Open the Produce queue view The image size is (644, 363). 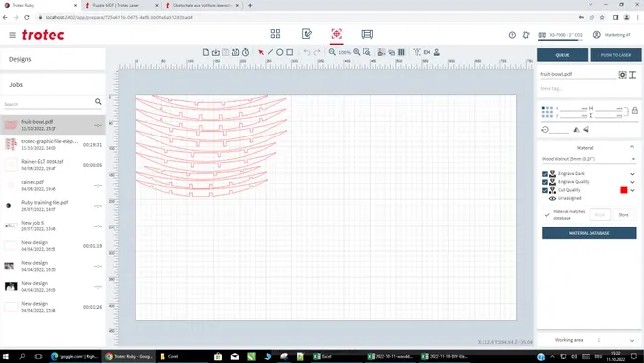click(x=367, y=34)
